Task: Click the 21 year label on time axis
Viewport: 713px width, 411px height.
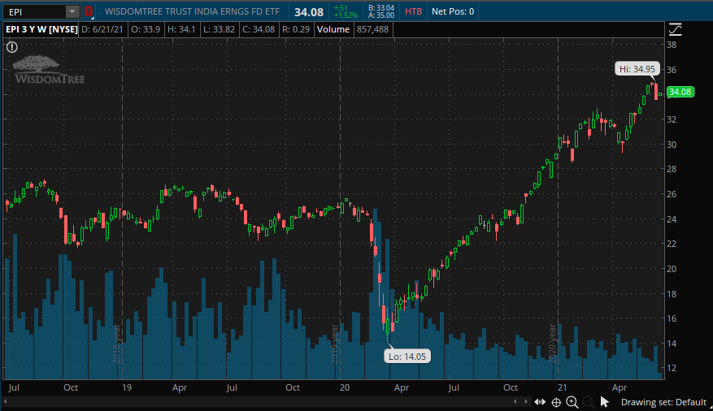Action: (563, 387)
